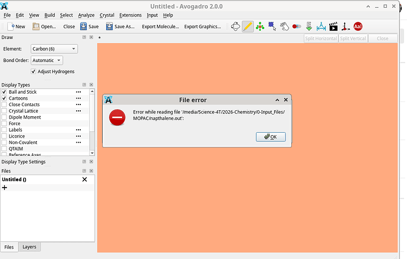Open the Edit menu
The height and width of the screenshot is (259, 407).
coord(19,15)
